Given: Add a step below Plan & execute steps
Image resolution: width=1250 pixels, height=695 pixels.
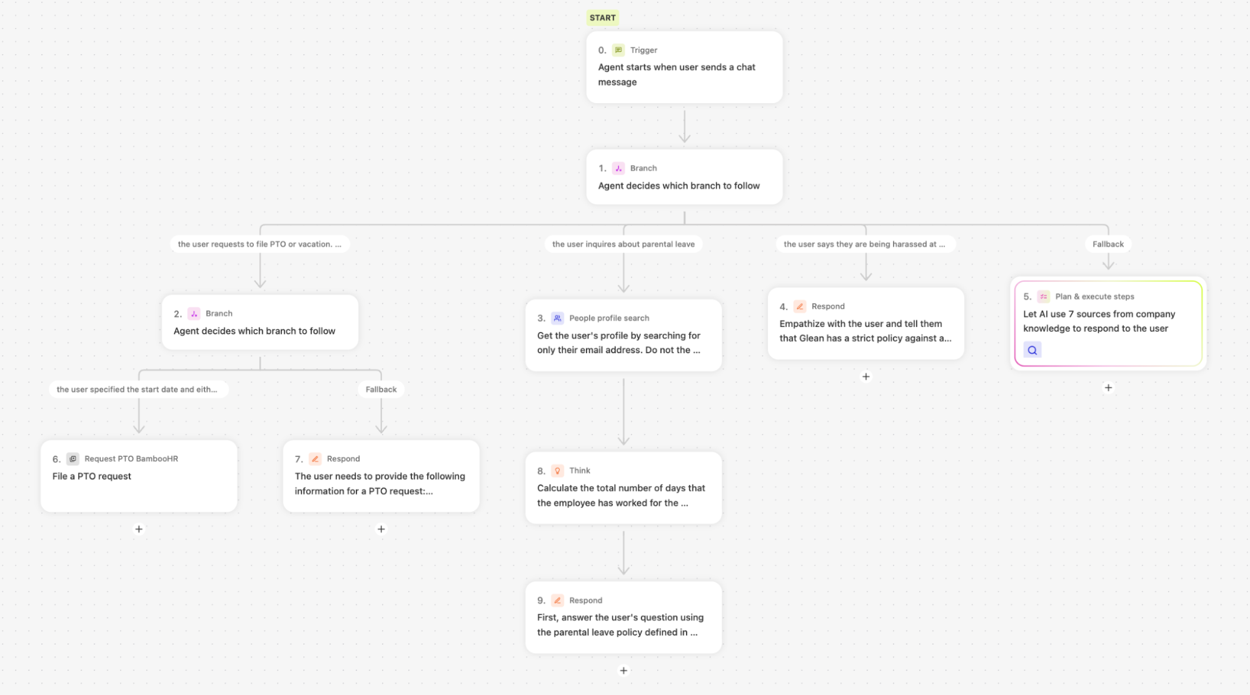Looking at the screenshot, I should pos(1108,388).
